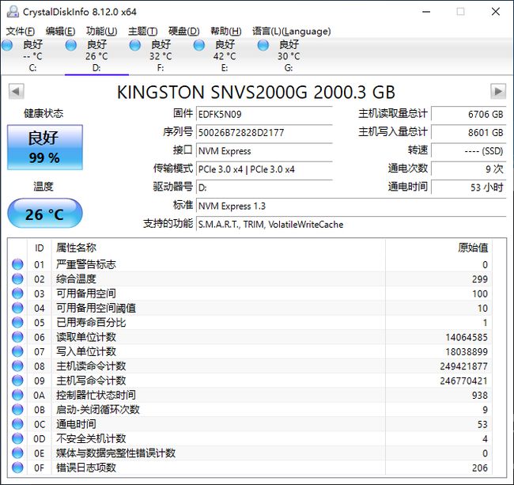Click the 30 °C temperature label of drive G:

(x=289, y=56)
